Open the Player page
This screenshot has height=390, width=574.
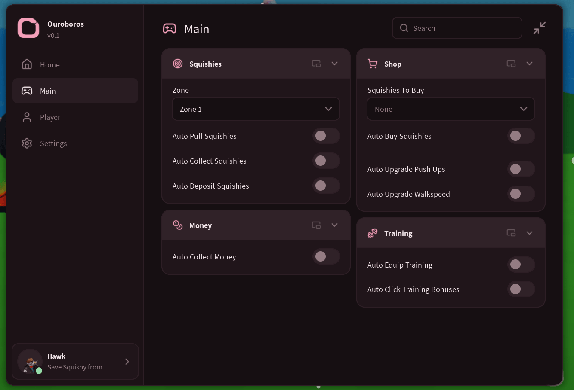pyautogui.click(x=75, y=117)
